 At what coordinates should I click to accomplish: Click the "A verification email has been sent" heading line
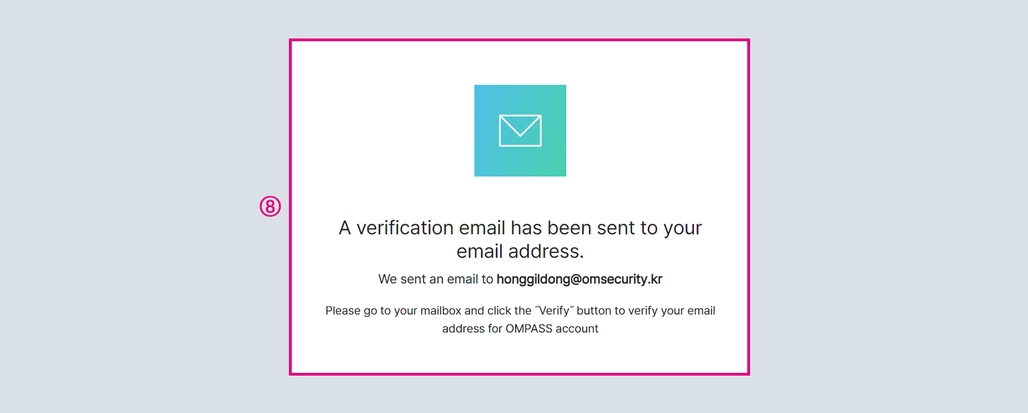520,228
